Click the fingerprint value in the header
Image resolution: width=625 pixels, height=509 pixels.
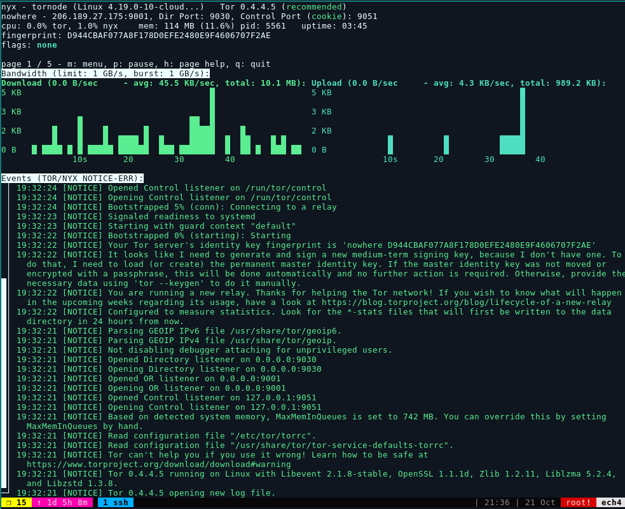168,36
